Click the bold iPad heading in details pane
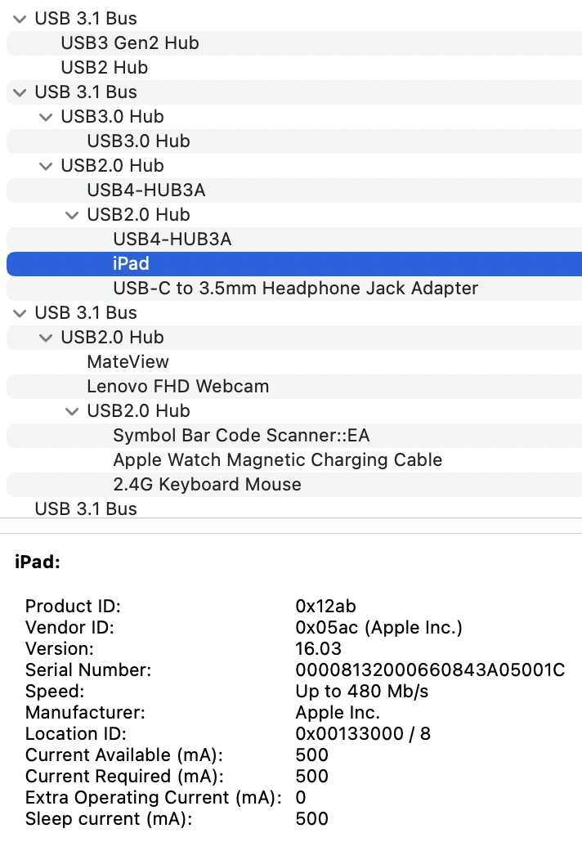The height and width of the screenshot is (842, 582). click(38, 562)
